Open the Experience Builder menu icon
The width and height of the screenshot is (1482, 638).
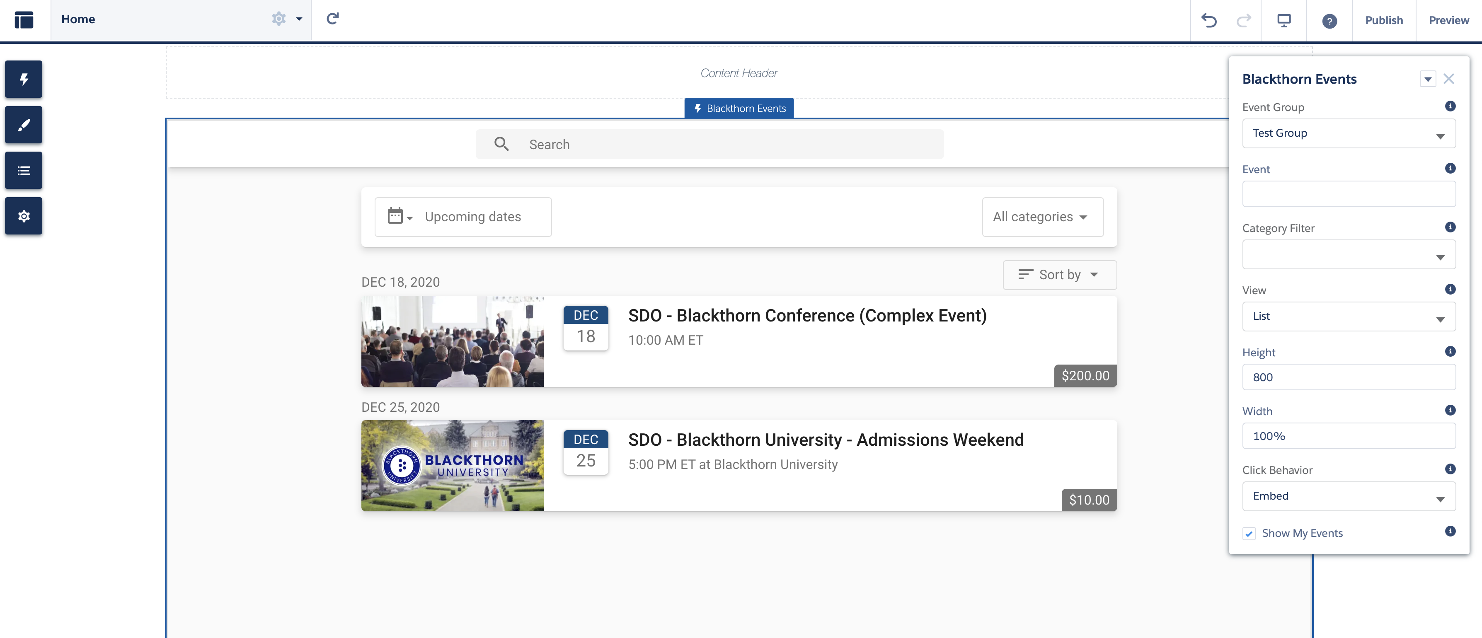24,19
